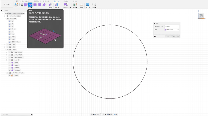Image resolution: width=208 pixels, height=116 pixels.
Task: Click the Insert (挿入) image icon
Action: click(88, 5)
